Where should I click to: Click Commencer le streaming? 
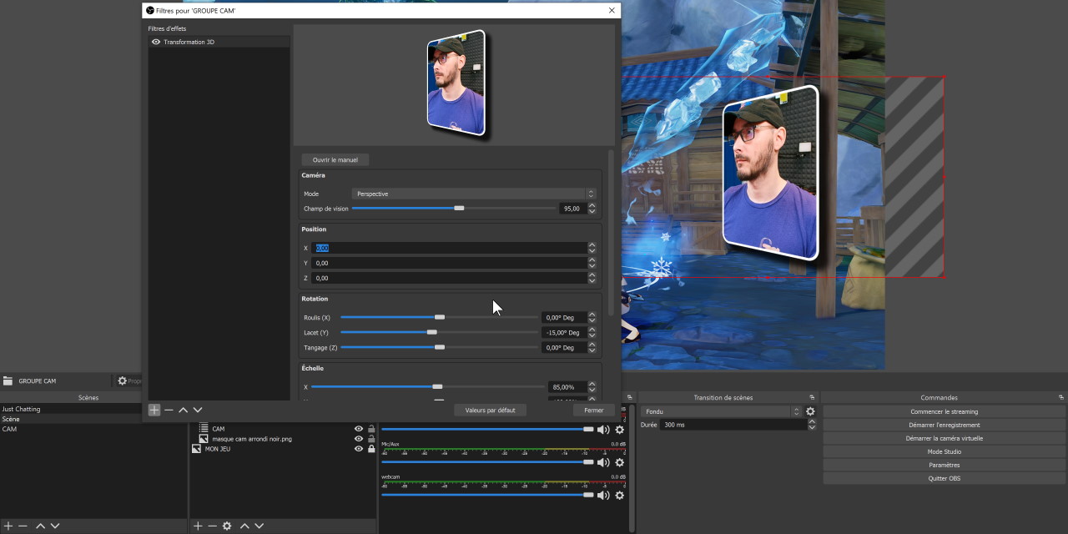944,411
